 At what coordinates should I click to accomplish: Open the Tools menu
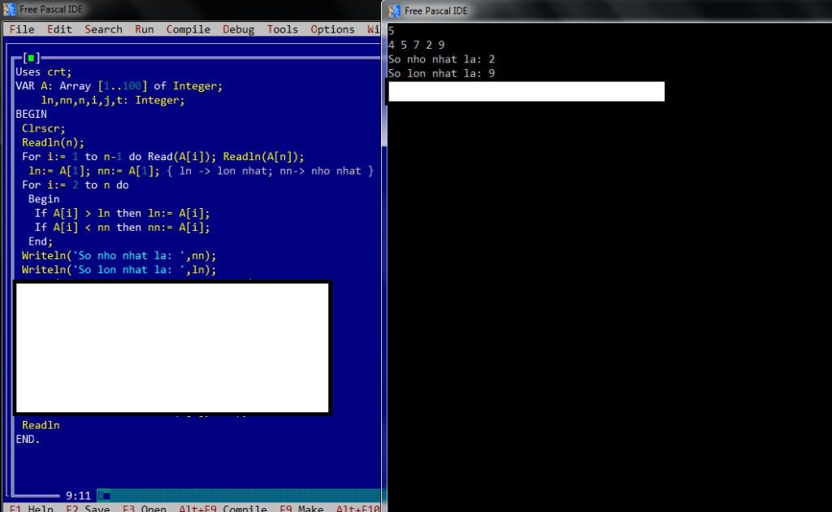tap(282, 29)
